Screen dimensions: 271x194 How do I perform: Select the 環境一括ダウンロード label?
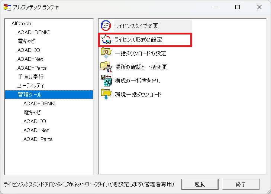coord(138,94)
